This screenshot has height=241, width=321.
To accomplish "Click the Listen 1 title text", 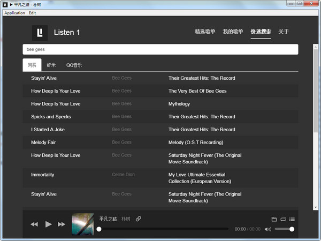I will pos(67,32).
